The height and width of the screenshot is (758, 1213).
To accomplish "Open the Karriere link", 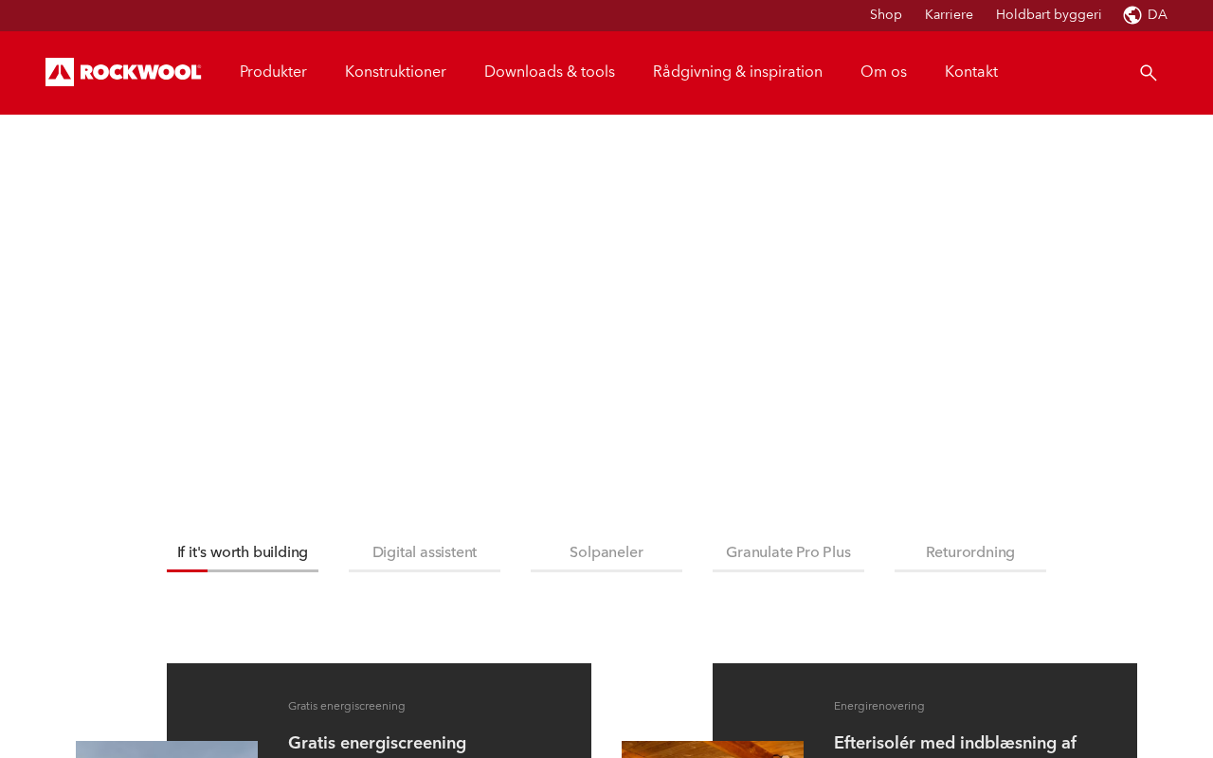I will 949,15.
